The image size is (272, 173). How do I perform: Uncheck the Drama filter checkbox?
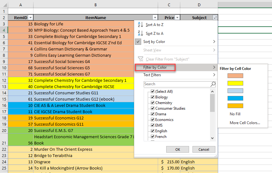(x=152, y=114)
